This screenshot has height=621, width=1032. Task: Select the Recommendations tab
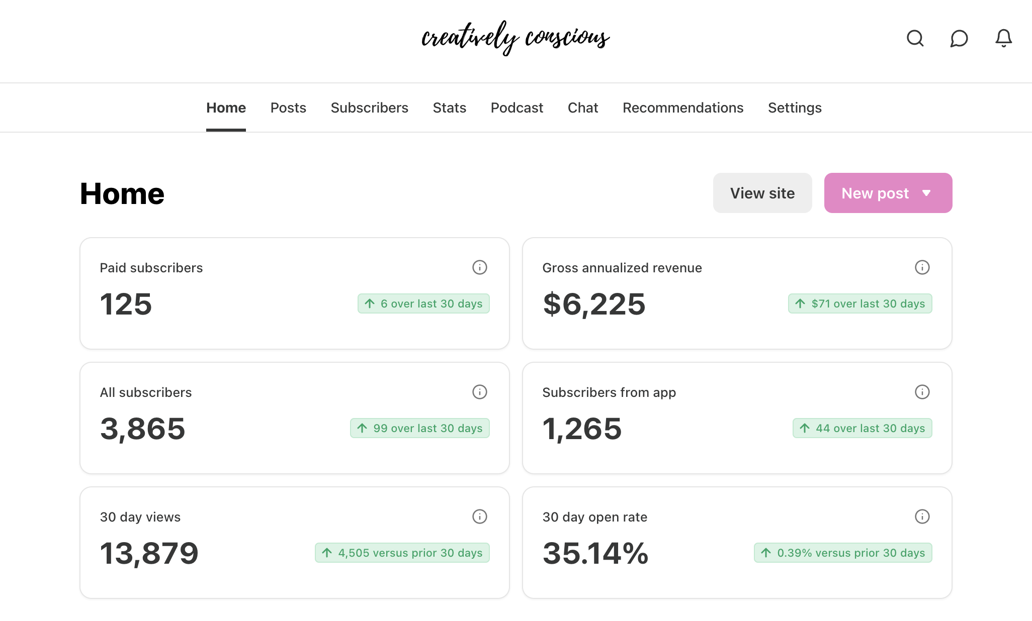(682, 108)
